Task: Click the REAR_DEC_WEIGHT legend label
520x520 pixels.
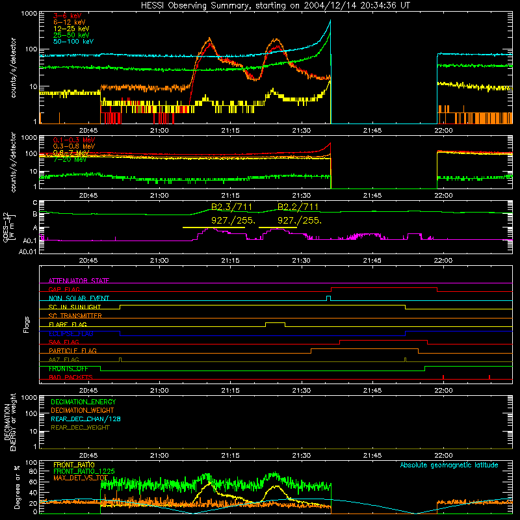Action: click(x=80, y=428)
